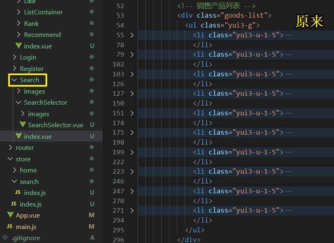Select main.js in the file tree
This screenshot has width=334, height=243.
[26, 227]
